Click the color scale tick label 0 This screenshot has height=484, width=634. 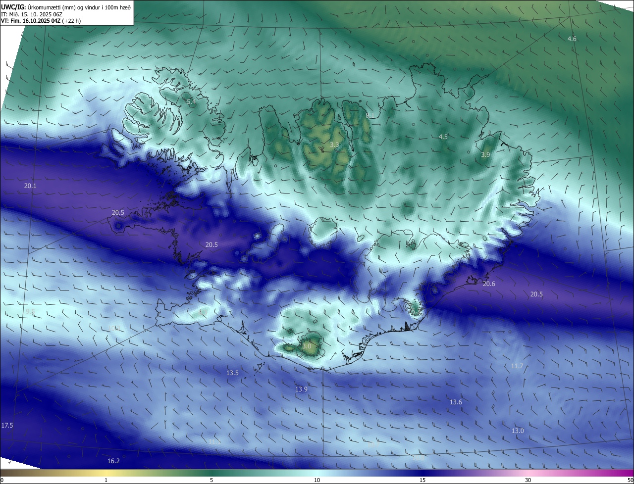click(x=2, y=480)
